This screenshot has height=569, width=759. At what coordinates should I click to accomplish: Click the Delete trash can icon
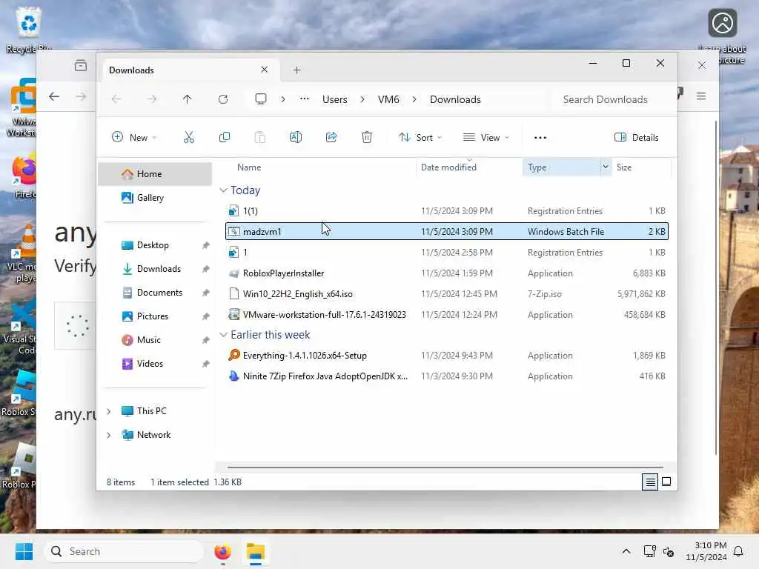coord(367,137)
